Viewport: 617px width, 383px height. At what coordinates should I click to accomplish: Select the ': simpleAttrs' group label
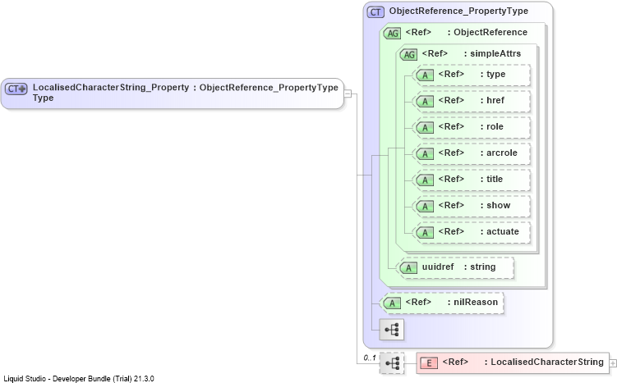coord(492,53)
